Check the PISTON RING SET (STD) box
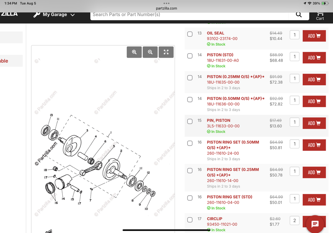The height and width of the screenshot is (233, 333). (x=190, y=198)
